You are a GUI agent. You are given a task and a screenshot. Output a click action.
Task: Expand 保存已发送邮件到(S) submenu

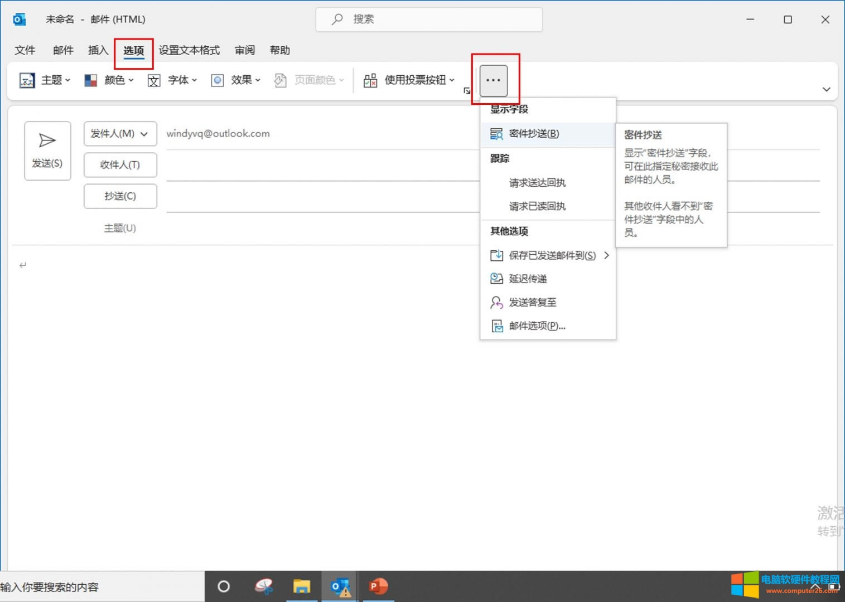point(548,255)
